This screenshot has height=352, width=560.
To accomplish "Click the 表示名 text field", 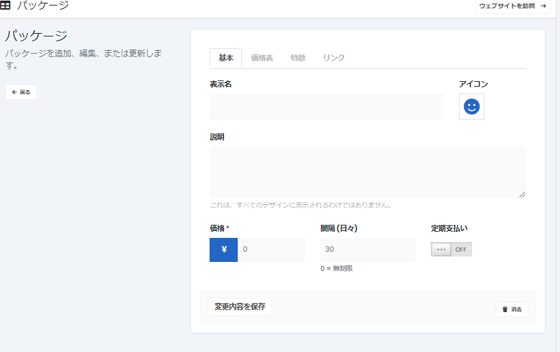I will [326, 107].
